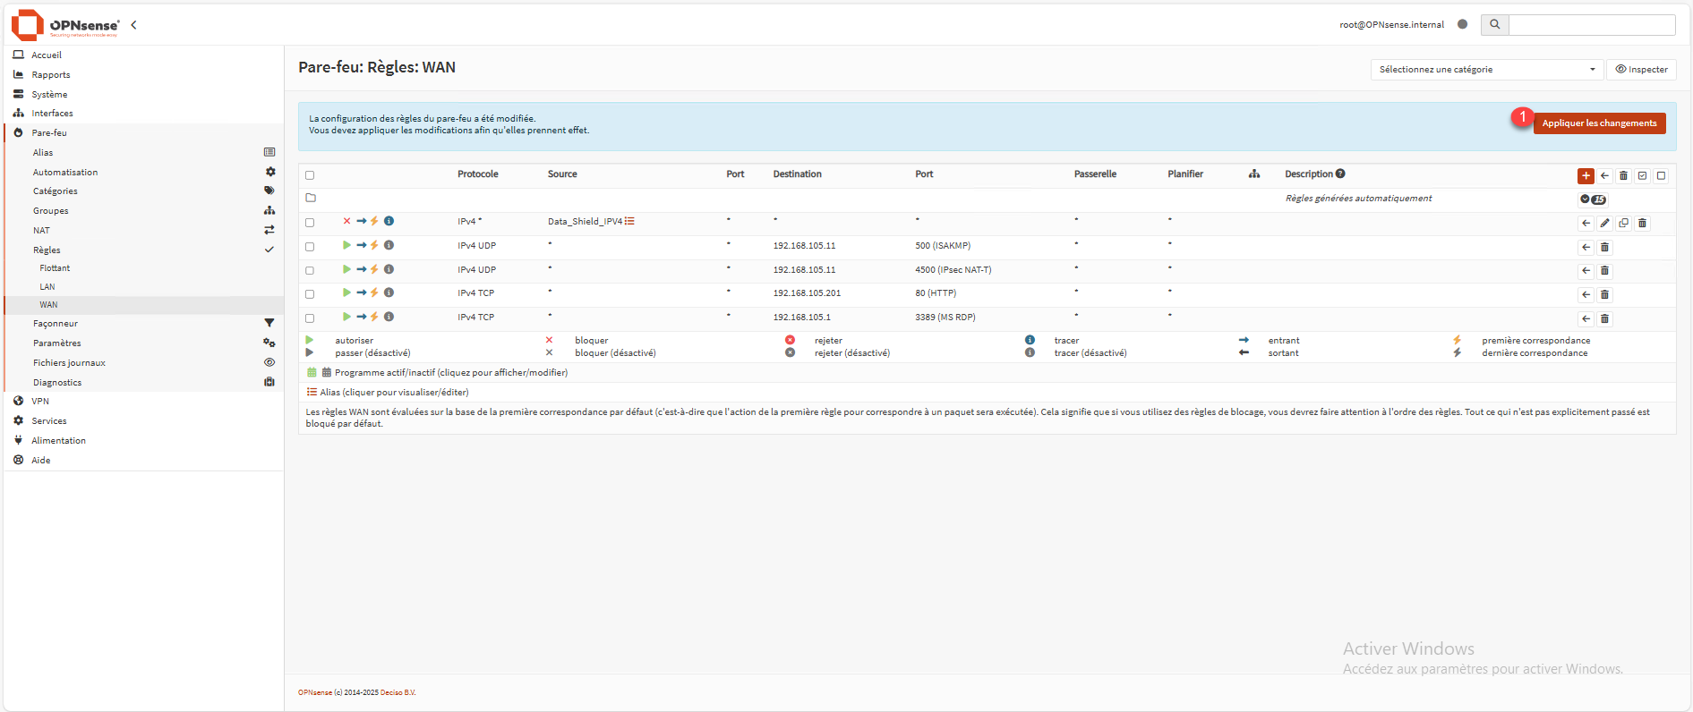Open the VPN section in sidebar
Viewport: 1693px width, 712px height.
40,401
